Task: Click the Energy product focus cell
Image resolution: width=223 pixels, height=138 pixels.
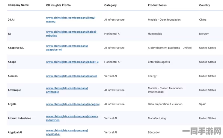Action: pyautogui.click(x=152, y=76)
